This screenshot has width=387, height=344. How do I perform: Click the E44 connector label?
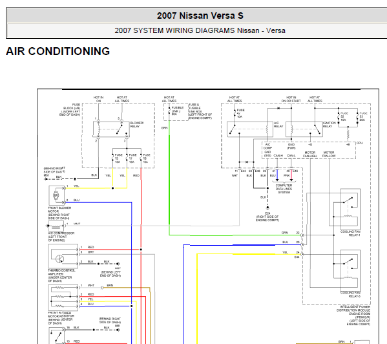click(x=297, y=257)
